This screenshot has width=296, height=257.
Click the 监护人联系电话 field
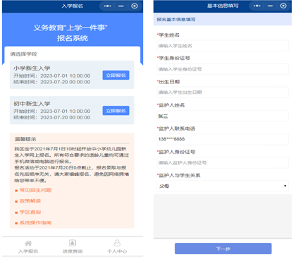223,139
